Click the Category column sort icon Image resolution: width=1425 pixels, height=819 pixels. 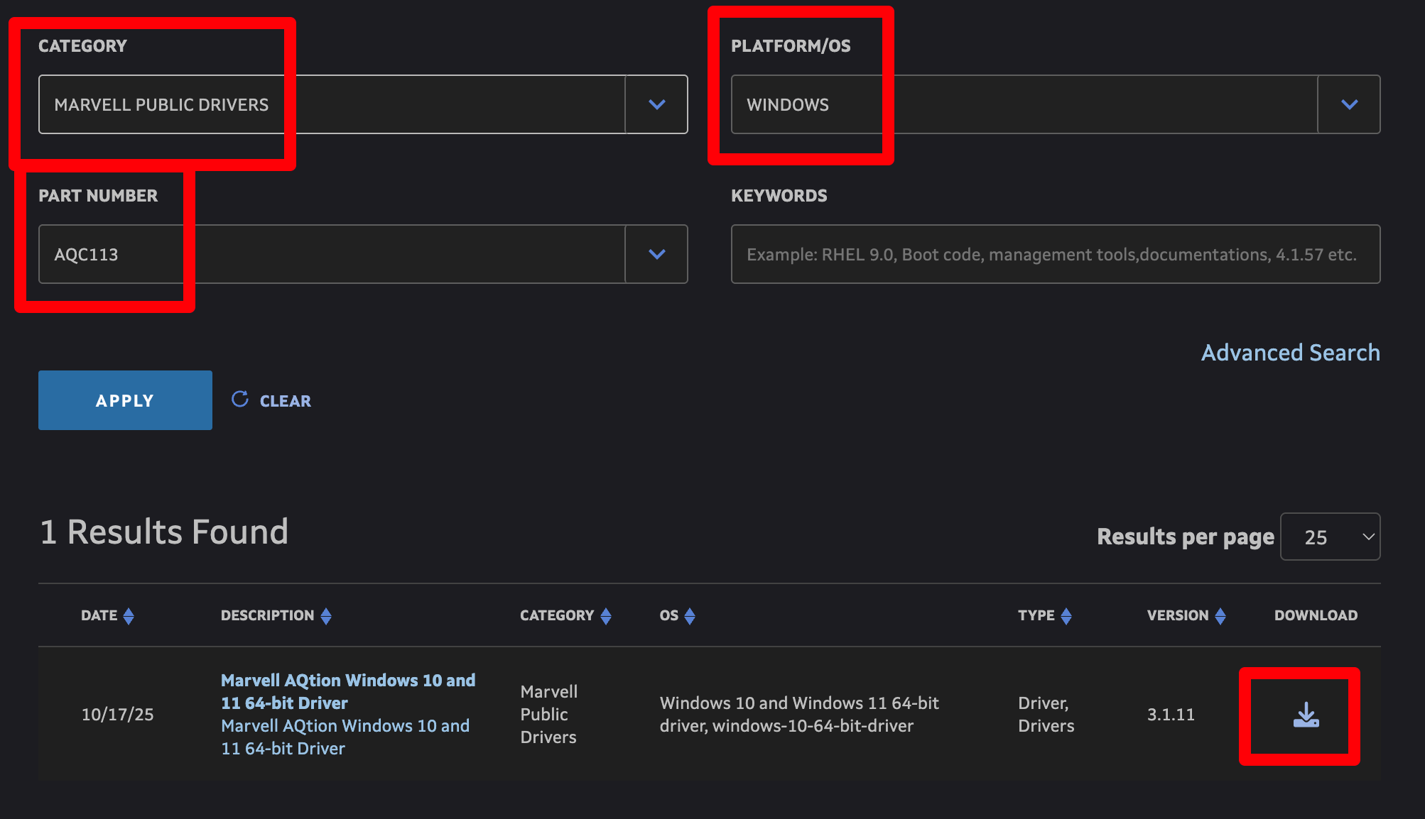(x=606, y=616)
